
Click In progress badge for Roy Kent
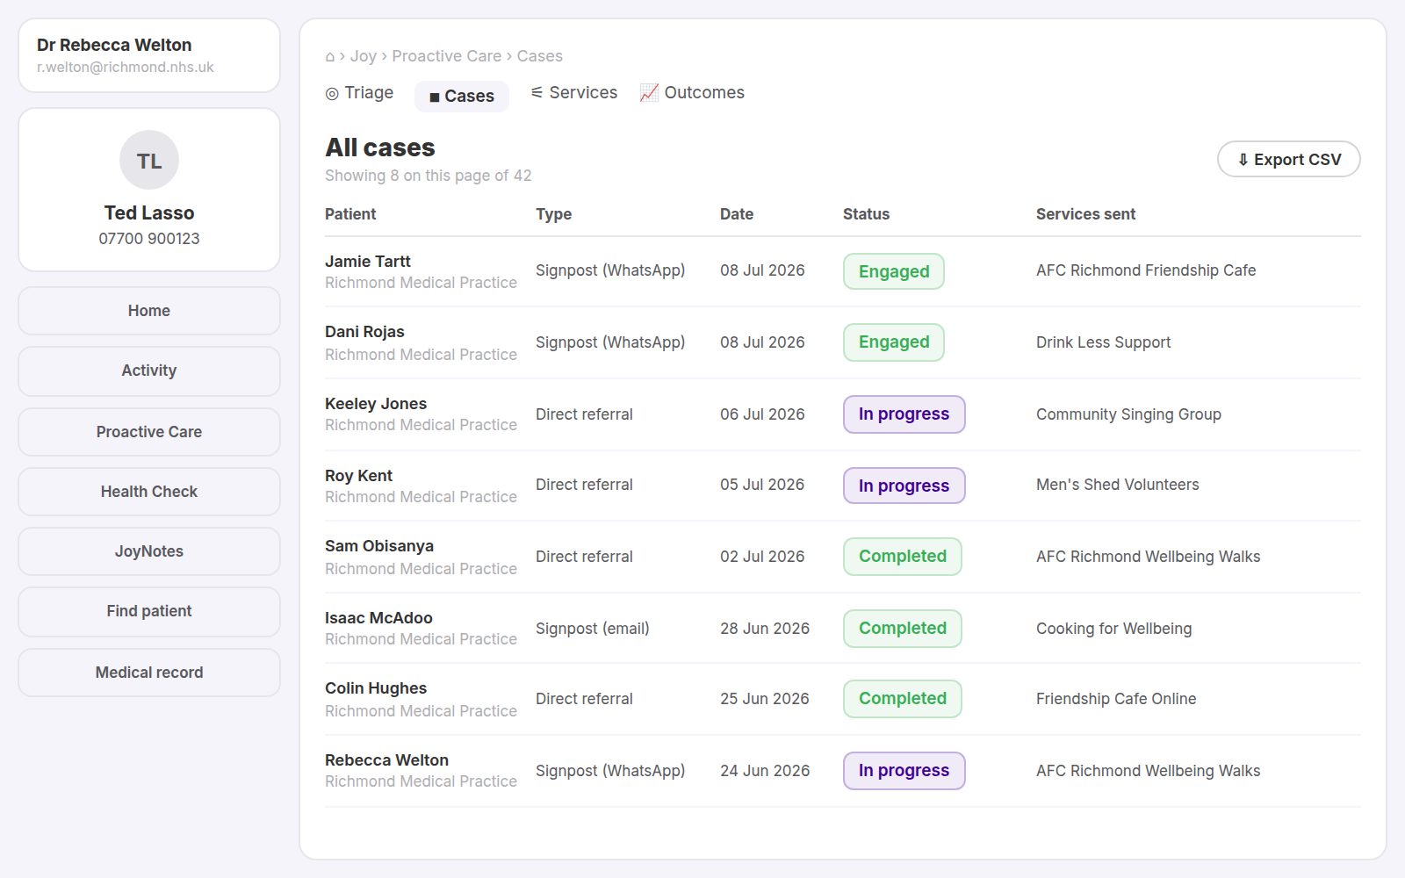click(x=904, y=486)
